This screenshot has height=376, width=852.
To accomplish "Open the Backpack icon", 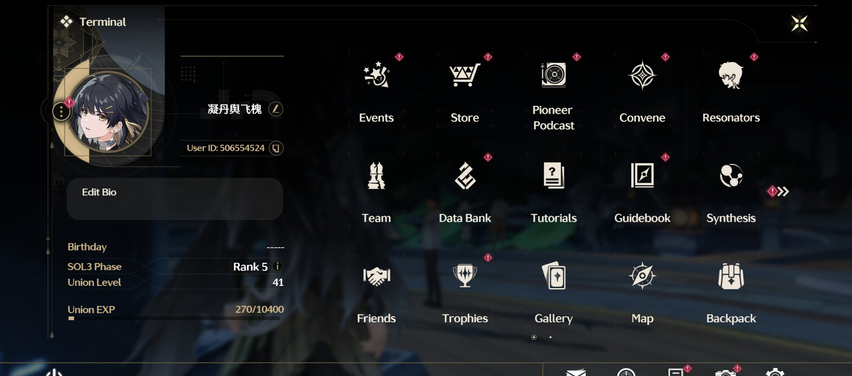I will click(731, 276).
